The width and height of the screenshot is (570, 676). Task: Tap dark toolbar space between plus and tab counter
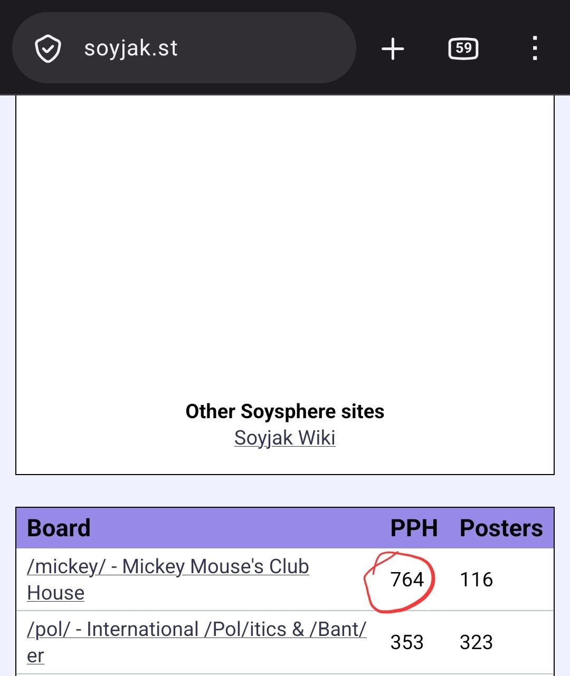tap(426, 49)
